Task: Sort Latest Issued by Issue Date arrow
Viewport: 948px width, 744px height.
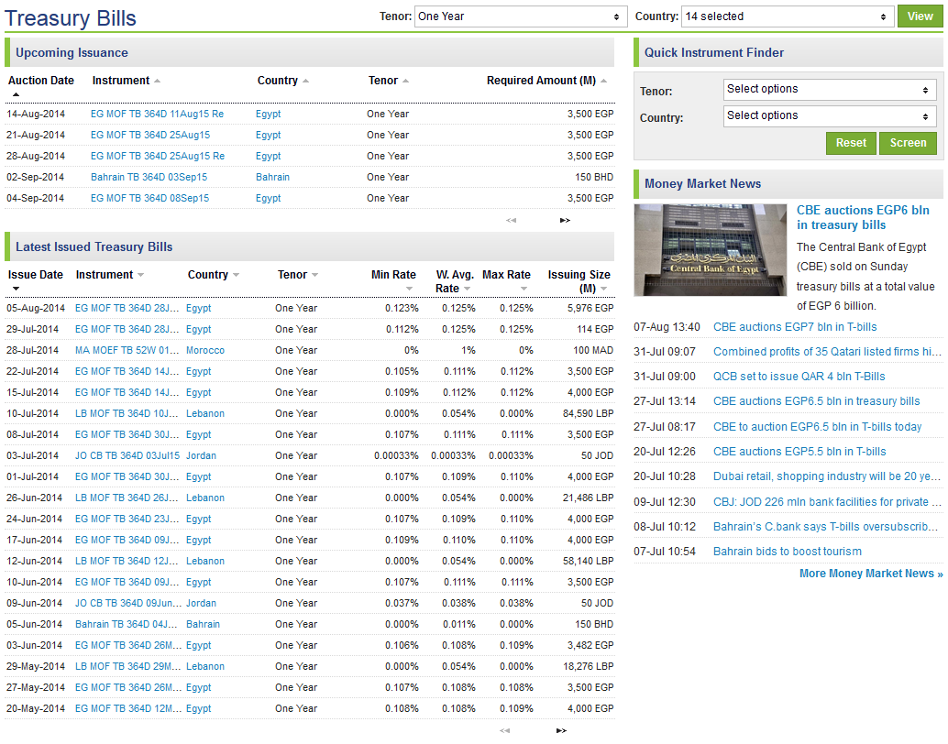Action: [16, 289]
